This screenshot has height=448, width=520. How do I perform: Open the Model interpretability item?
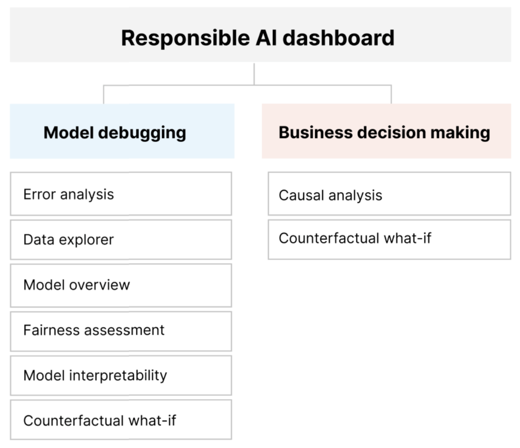[121, 375]
